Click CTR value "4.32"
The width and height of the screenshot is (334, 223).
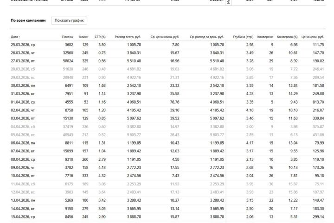pyautogui.click(x=102, y=176)
